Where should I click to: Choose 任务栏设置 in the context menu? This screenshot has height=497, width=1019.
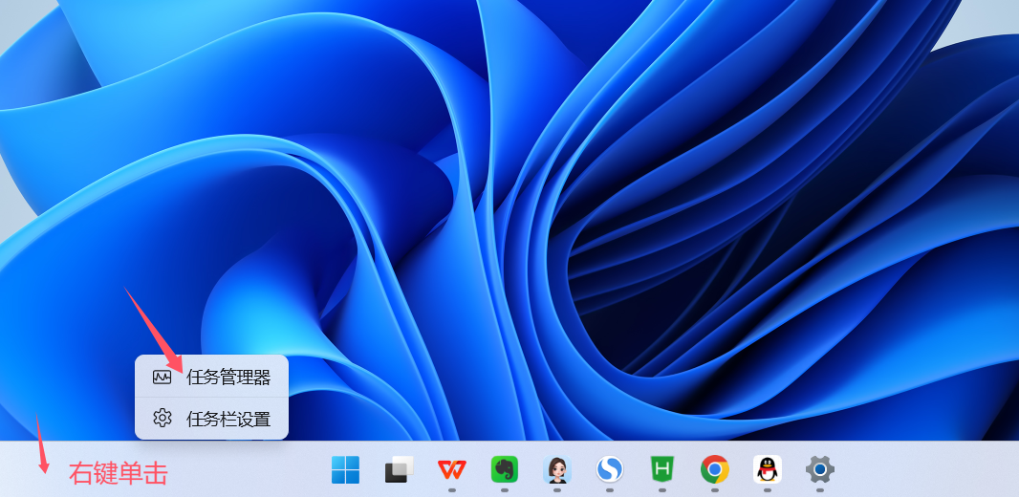(x=228, y=419)
